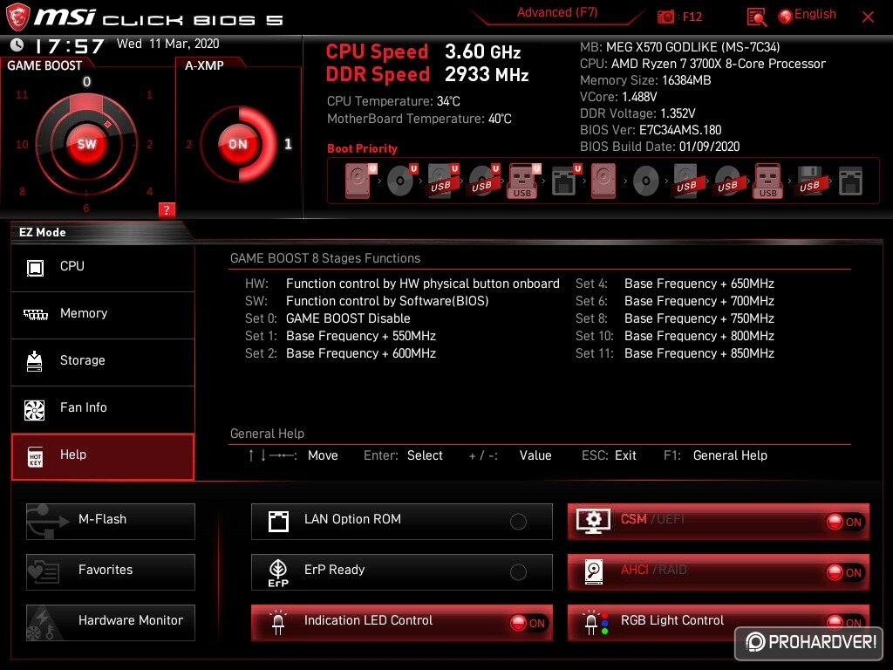Set Game Boost dial to stage 8
Viewport: 893px width, 670px height.
click(x=22, y=191)
